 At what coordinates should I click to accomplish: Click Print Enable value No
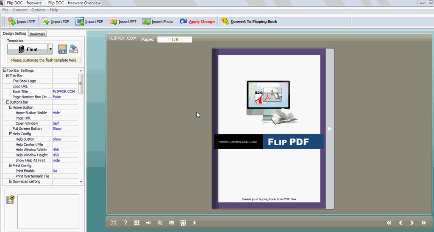(x=55, y=171)
